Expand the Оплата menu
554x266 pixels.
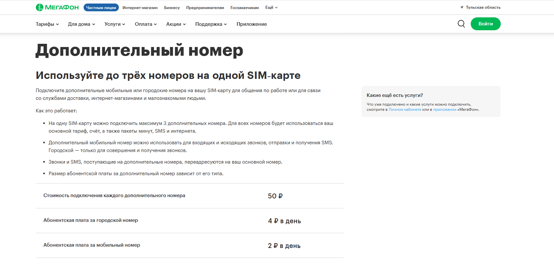[x=146, y=24]
